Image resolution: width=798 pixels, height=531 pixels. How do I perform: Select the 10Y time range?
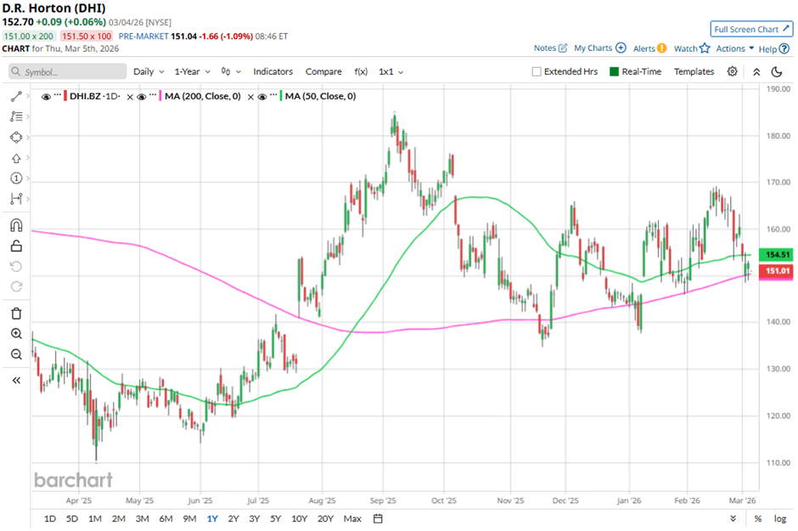299,518
